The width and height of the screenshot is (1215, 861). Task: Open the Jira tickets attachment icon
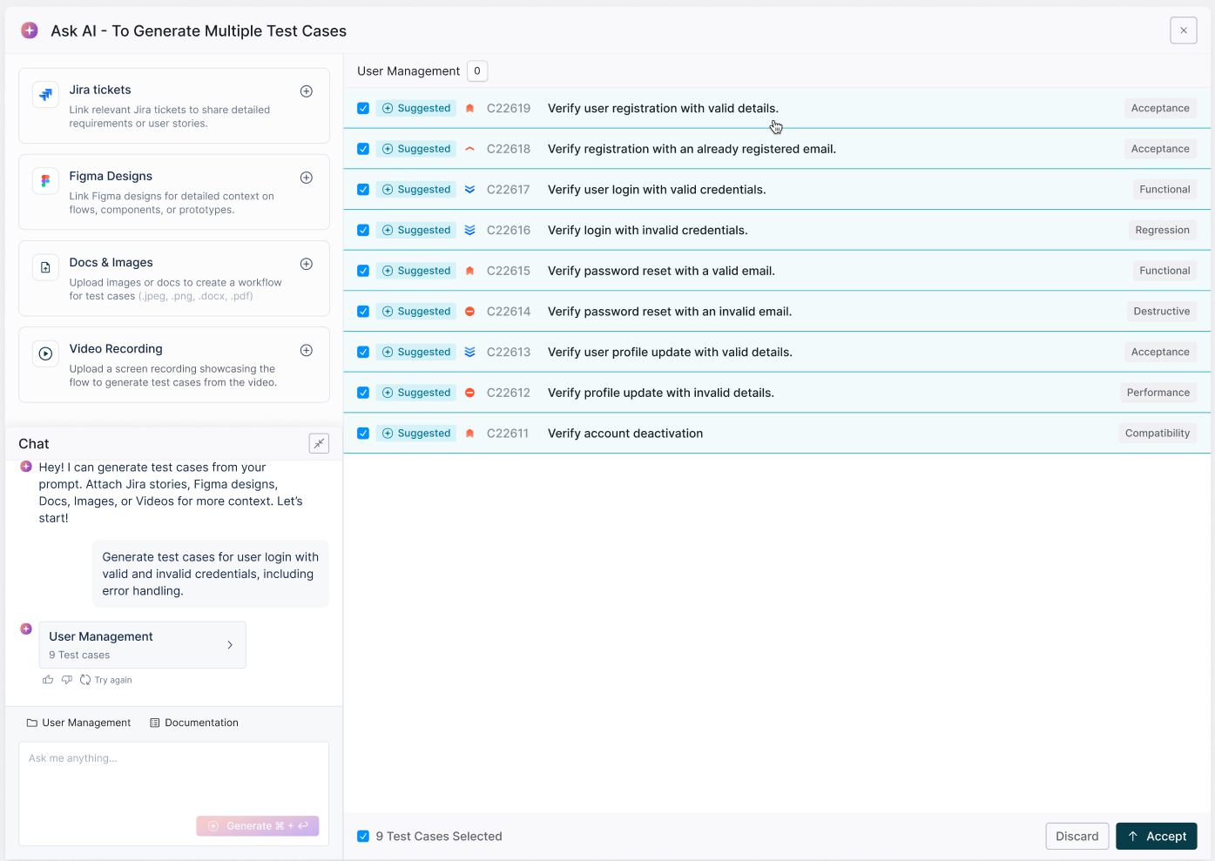pyautogui.click(x=306, y=91)
